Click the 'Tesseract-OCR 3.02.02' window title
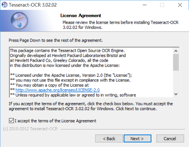Screen dimensions: 189x147 tap(33, 5)
